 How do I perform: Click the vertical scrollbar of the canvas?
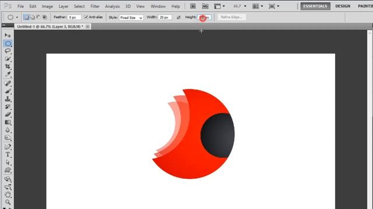pyautogui.click(x=370, y=120)
